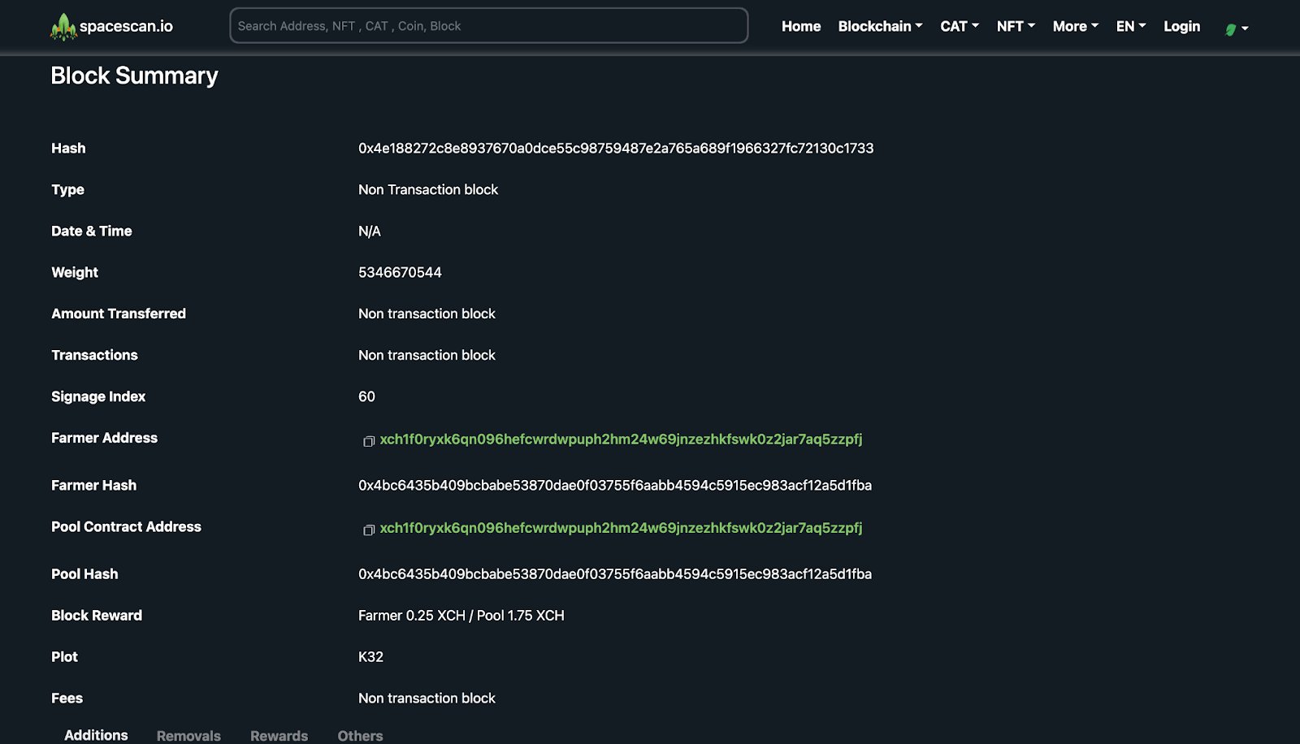Viewport: 1300px width, 744px height.
Task: Switch to the Removals tab
Action: pyautogui.click(x=188, y=735)
